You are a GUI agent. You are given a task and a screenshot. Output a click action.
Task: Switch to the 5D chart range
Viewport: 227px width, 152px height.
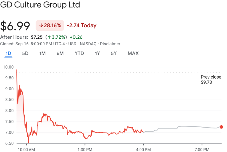(x=25, y=53)
